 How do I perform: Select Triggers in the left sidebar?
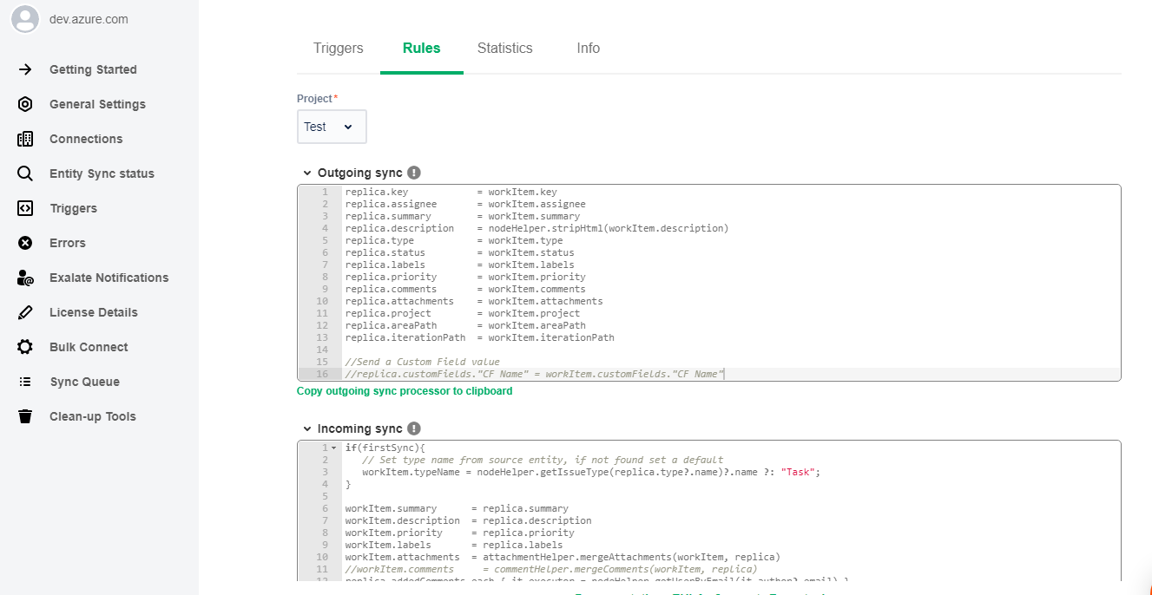[x=73, y=208]
